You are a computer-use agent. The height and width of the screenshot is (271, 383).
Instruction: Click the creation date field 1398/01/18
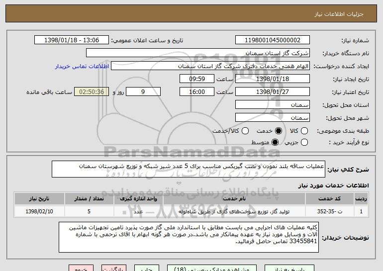[x=273, y=79]
